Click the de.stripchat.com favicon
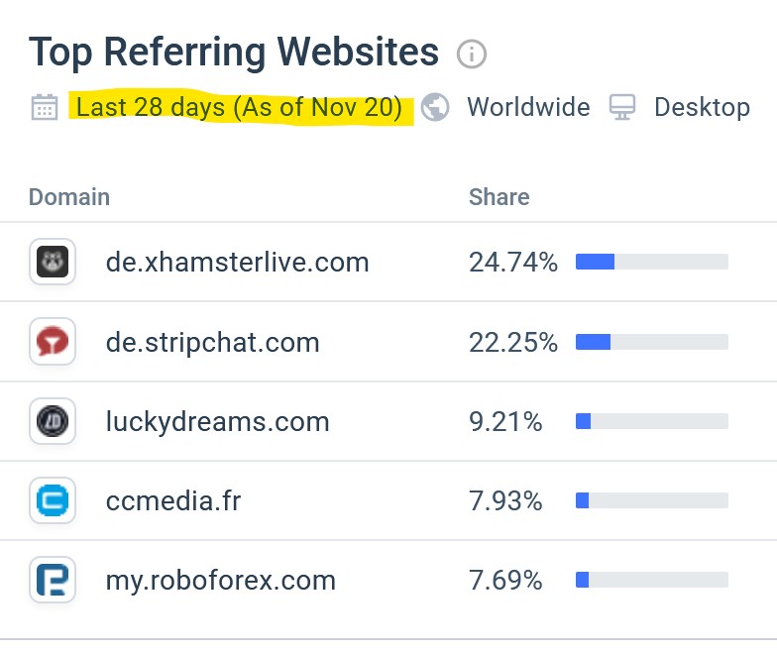The image size is (777, 654). (53, 341)
